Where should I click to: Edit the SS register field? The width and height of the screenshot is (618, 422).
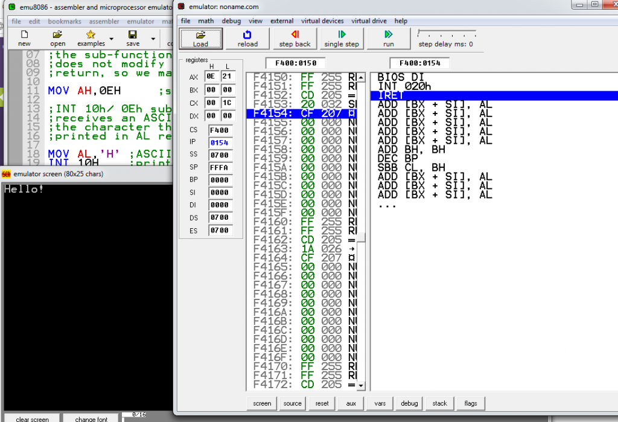220,155
